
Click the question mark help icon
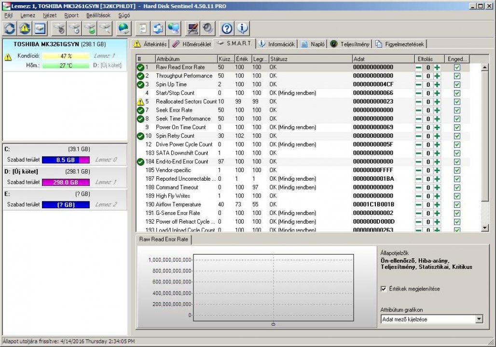click(x=227, y=29)
